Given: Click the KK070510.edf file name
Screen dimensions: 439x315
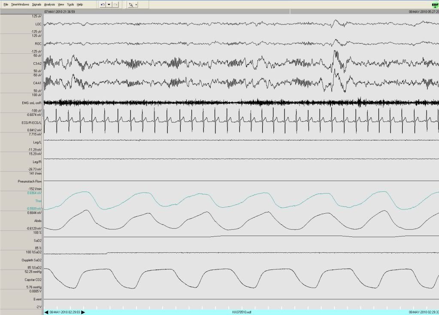Looking at the screenshot, I should click(x=242, y=312).
